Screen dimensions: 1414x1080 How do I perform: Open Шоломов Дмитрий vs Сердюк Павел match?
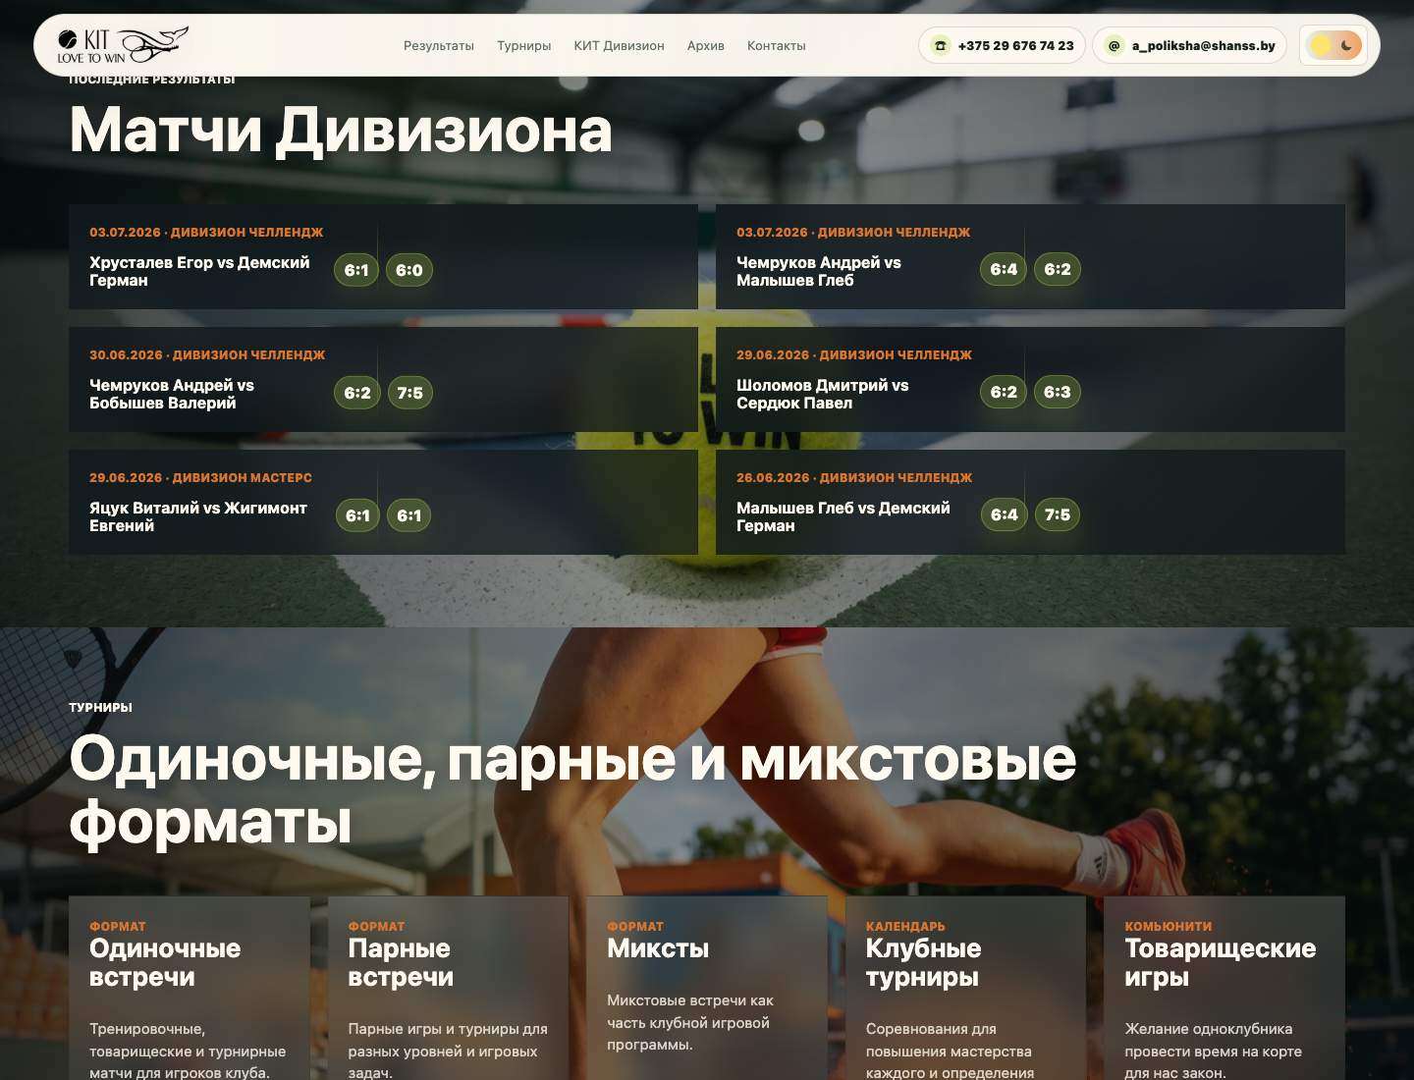tap(1030, 380)
